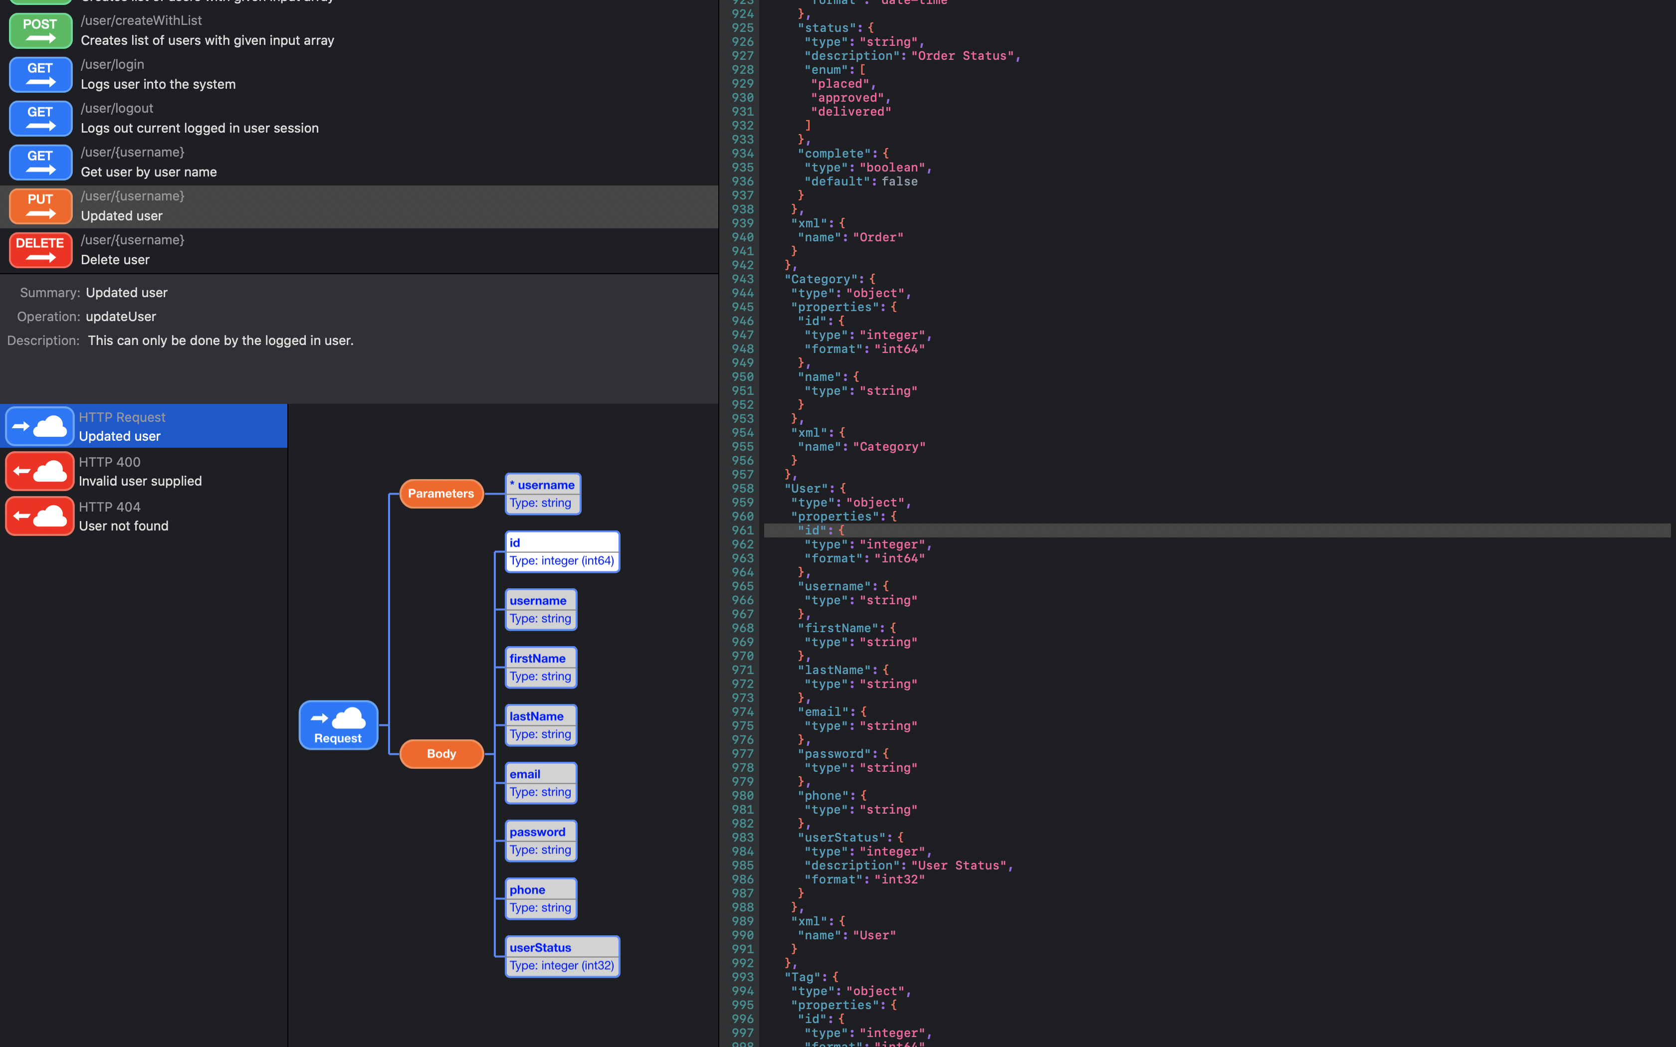This screenshot has width=1676, height=1047.
Task: Click the HTTP 404 User not found icon
Action: click(x=39, y=515)
